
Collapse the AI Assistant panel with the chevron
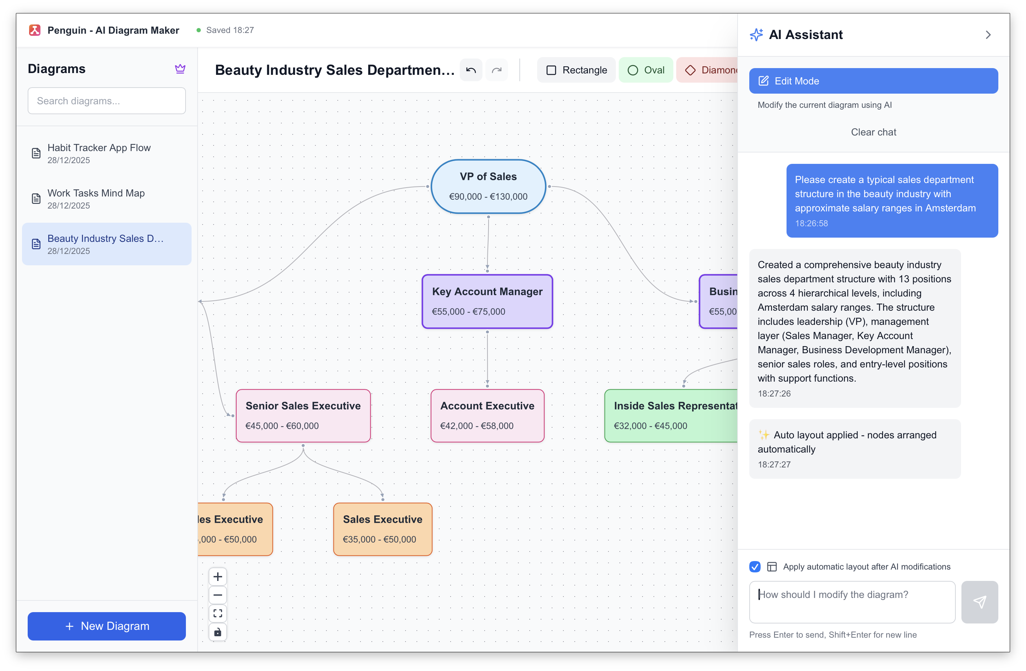pyautogui.click(x=988, y=34)
